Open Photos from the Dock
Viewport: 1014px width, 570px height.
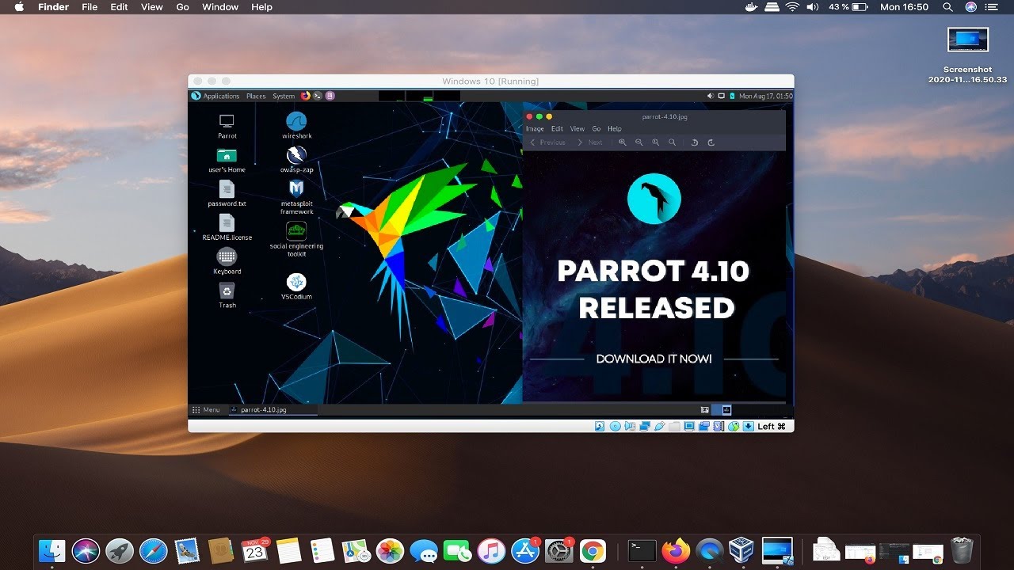pyautogui.click(x=390, y=550)
